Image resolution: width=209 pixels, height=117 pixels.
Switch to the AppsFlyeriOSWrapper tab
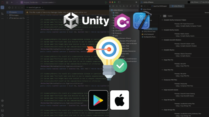point(159,6)
